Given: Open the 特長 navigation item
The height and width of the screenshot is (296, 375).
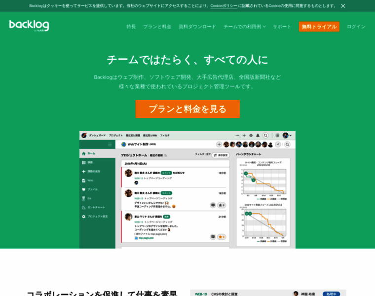Looking at the screenshot, I should point(131,27).
